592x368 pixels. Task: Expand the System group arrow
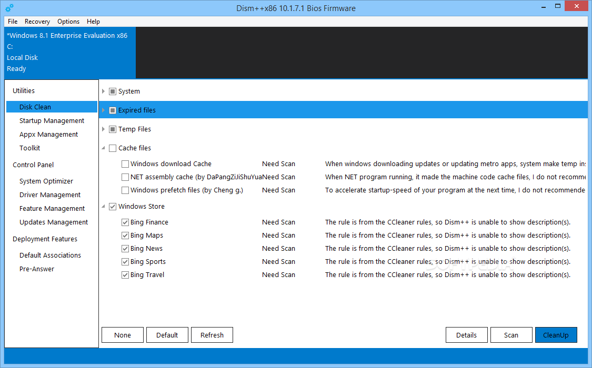[104, 91]
